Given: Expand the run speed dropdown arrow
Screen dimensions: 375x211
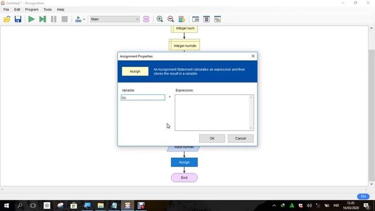Looking at the screenshot, I should click(84, 19).
